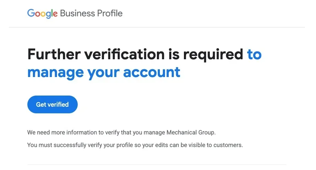
Task: Click the Mechanical Group business name
Action: coord(190,133)
